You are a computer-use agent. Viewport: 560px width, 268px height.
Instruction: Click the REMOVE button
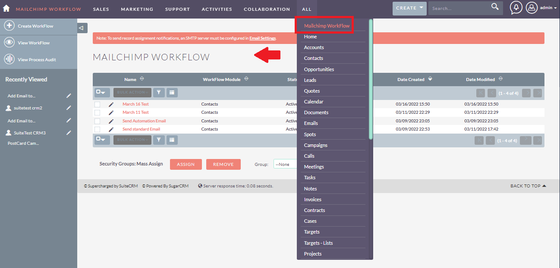(223, 164)
